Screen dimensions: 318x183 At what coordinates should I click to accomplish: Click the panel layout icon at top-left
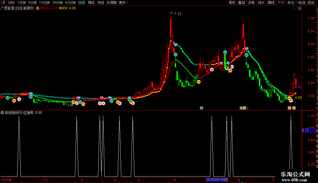3,3
